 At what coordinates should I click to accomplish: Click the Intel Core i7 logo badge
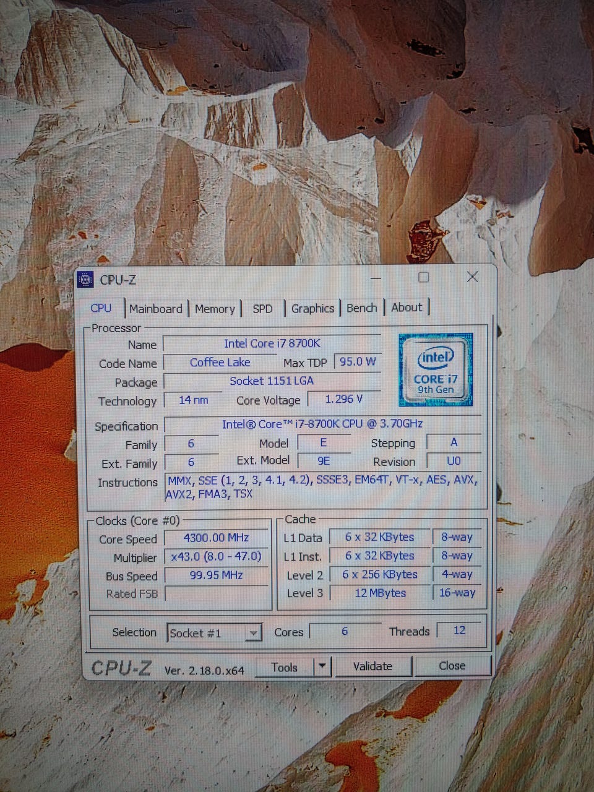[436, 369]
